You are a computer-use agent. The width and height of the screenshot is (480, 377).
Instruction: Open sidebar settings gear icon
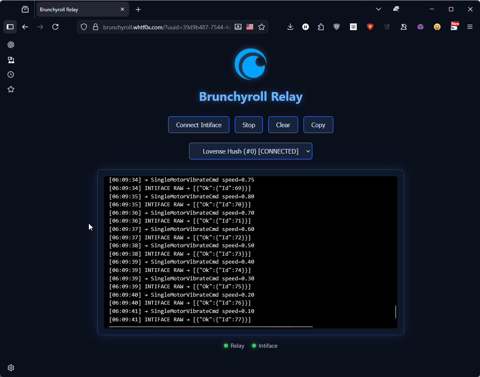click(x=11, y=368)
